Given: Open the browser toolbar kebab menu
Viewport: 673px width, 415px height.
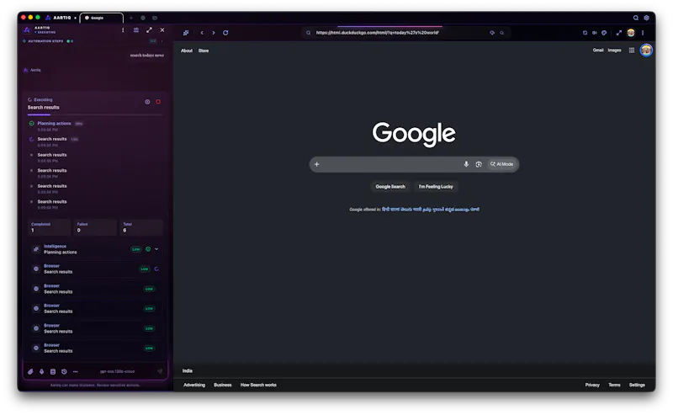Looking at the screenshot, I should pyautogui.click(x=643, y=33).
